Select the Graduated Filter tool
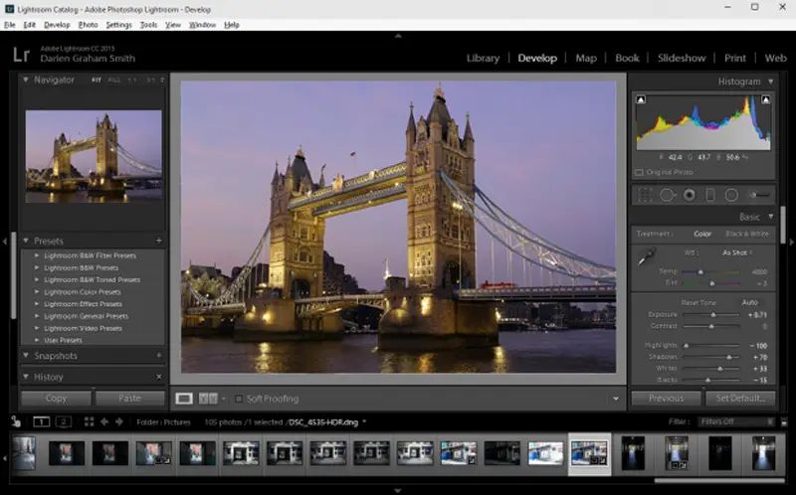 (x=710, y=195)
